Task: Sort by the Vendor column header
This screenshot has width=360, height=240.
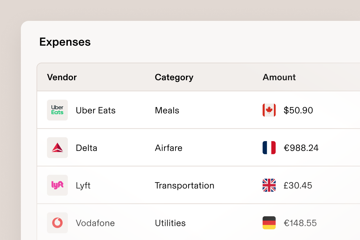Action: click(62, 77)
